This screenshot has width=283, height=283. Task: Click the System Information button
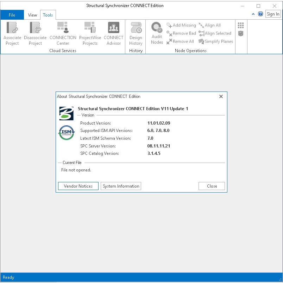point(121,186)
